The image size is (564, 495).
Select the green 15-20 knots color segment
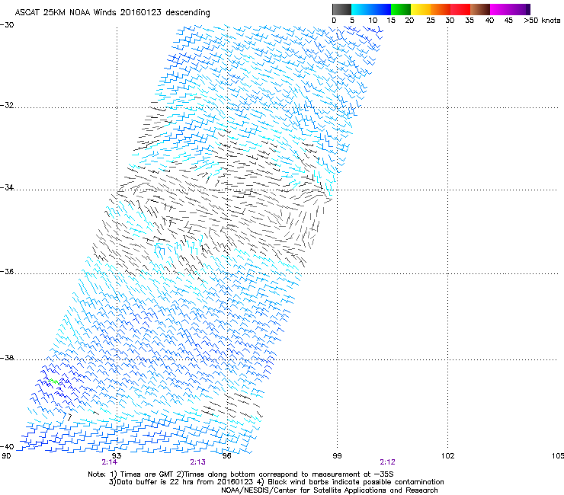pyautogui.click(x=401, y=9)
